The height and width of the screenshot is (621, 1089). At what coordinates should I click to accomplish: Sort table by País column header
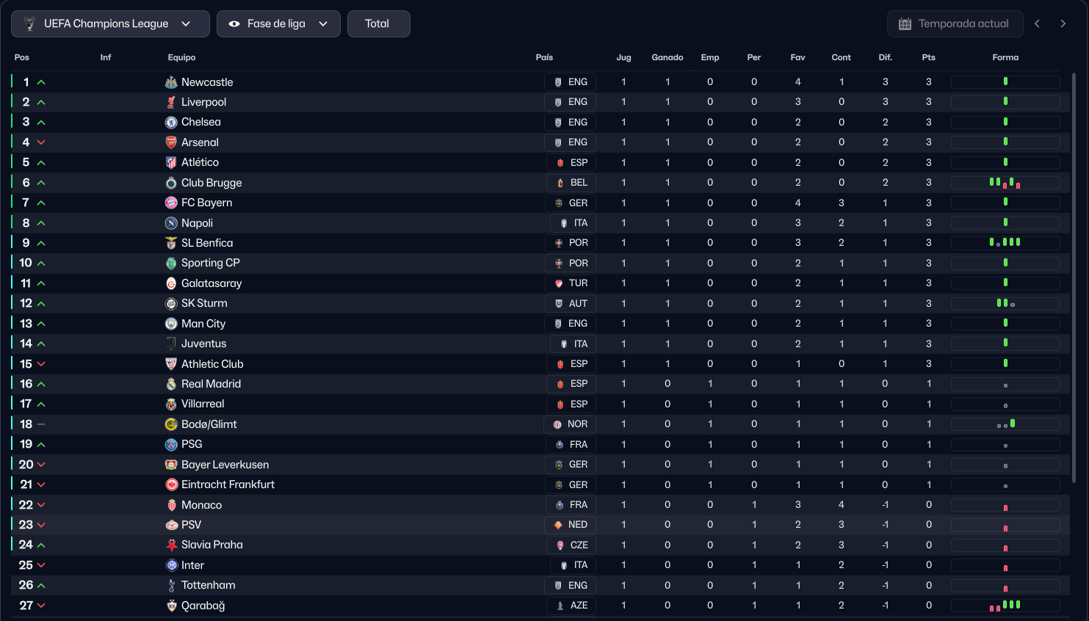click(544, 57)
